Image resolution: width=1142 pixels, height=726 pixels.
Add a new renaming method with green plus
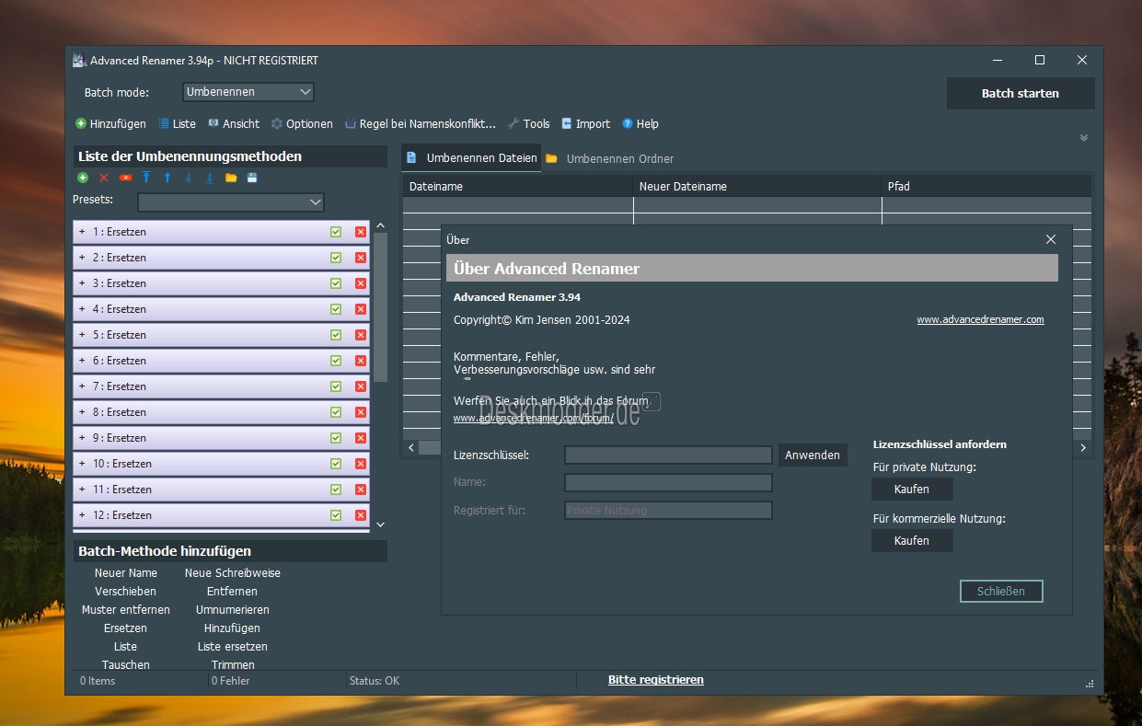83,178
